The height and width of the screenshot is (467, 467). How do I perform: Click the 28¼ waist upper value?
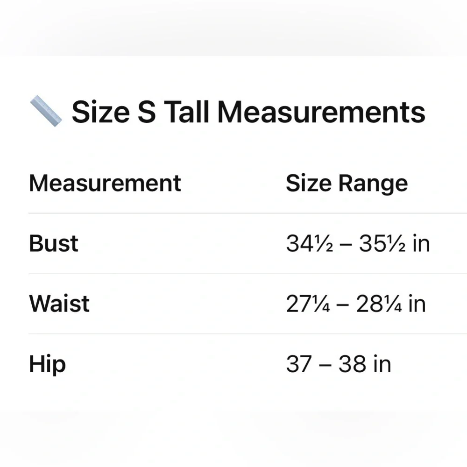pyautogui.click(x=379, y=304)
